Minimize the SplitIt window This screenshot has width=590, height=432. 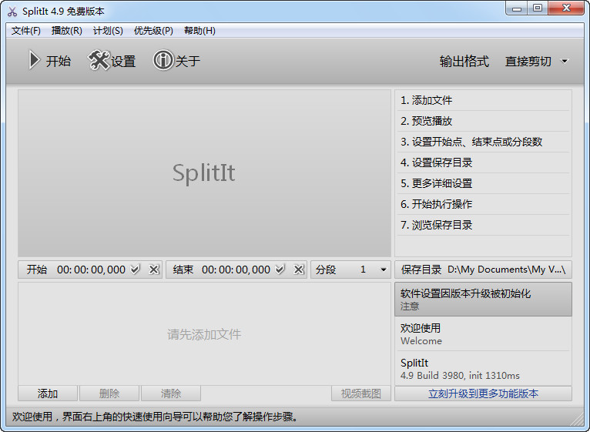pyautogui.click(x=517, y=8)
